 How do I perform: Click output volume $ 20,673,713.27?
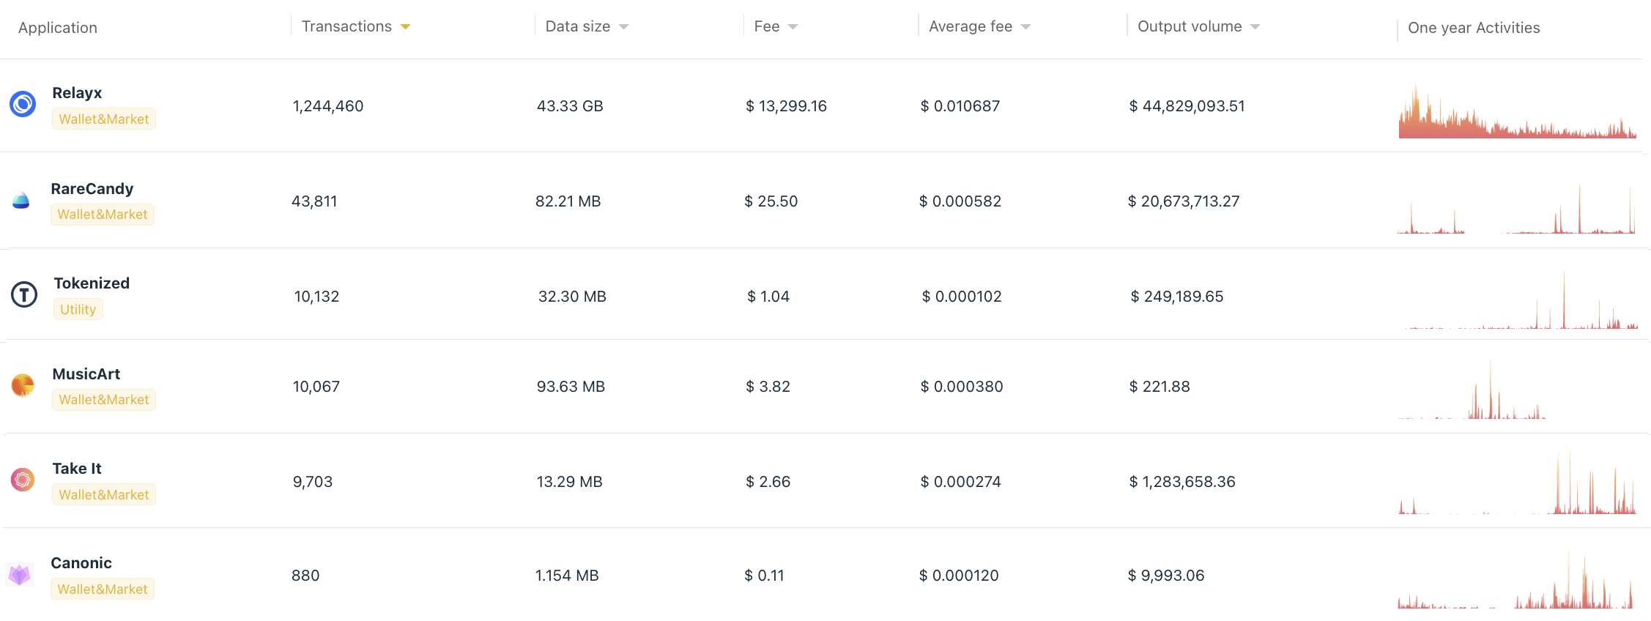tap(1184, 201)
